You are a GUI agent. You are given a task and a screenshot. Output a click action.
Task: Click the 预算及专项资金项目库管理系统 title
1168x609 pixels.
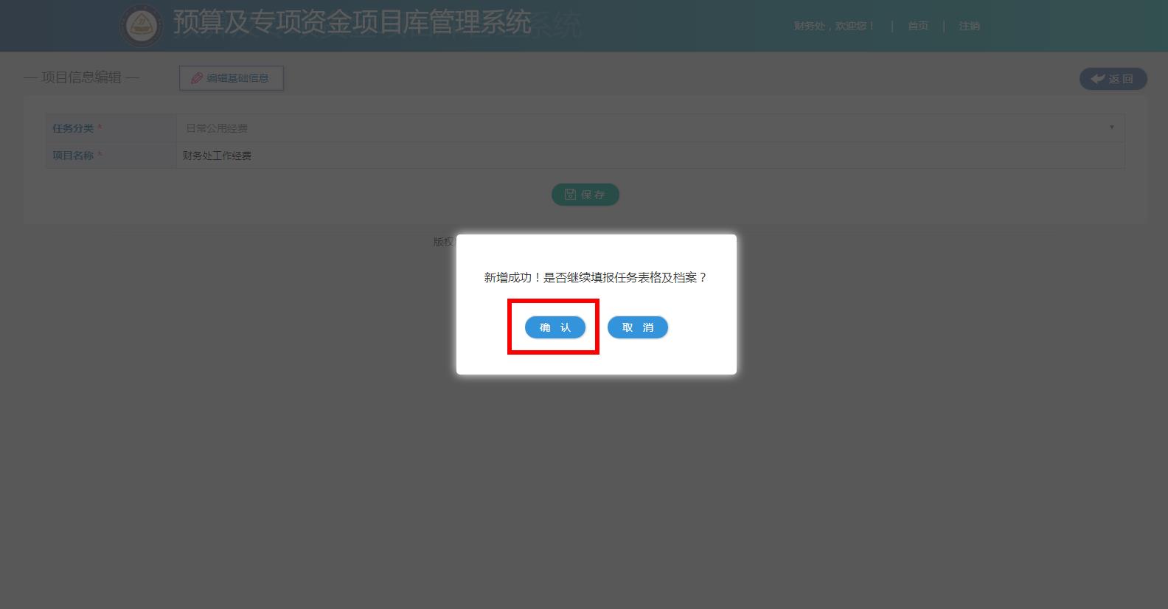352,22
